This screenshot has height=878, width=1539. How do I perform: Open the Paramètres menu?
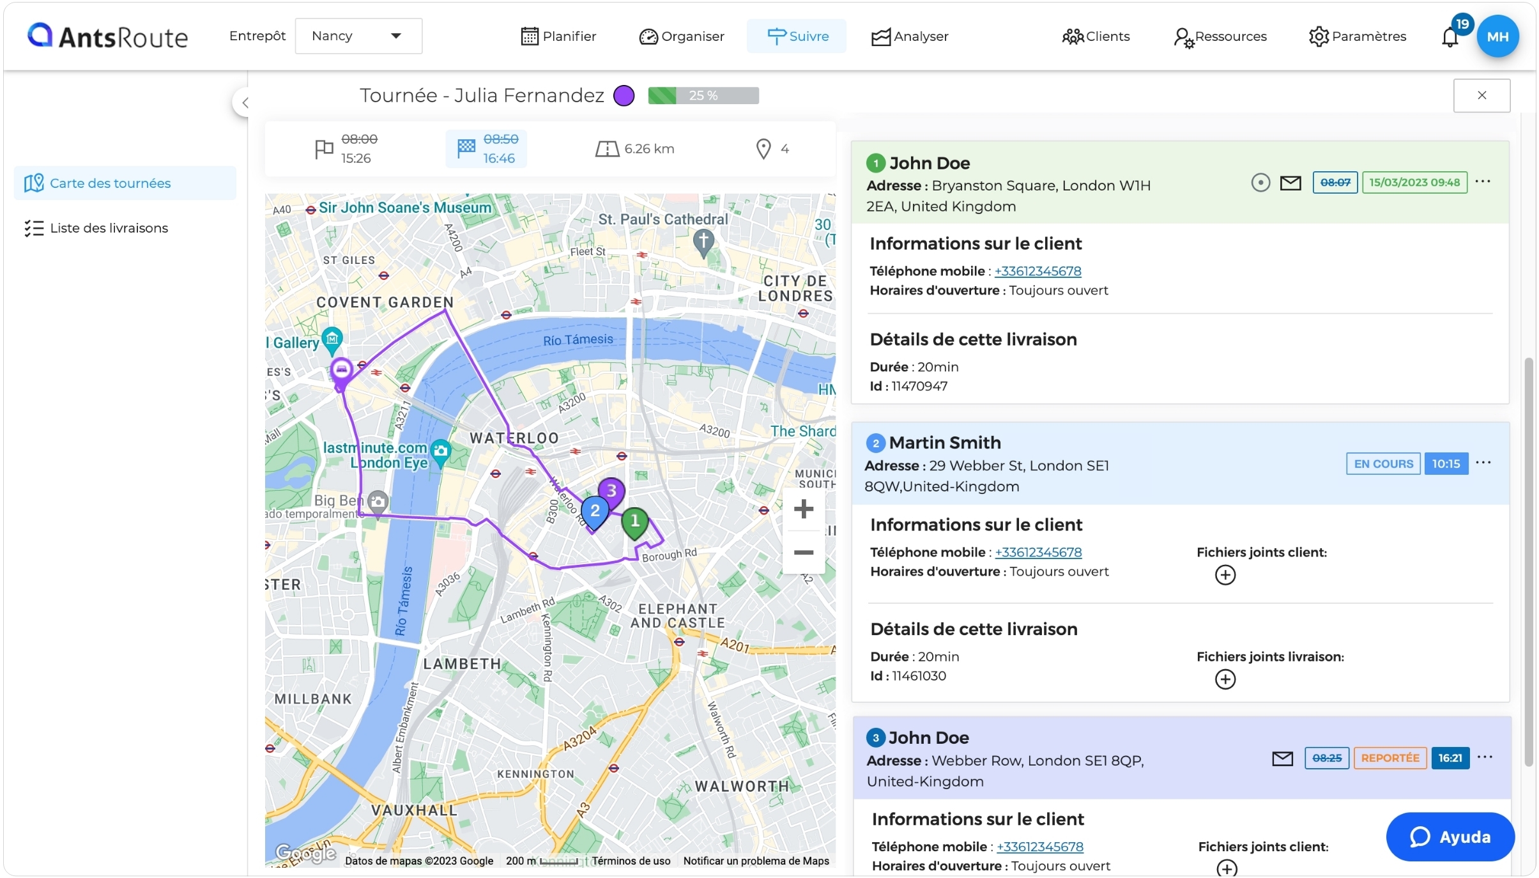tap(1357, 36)
